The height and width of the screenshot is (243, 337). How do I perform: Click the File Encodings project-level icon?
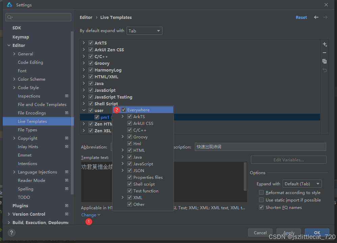pos(67,113)
